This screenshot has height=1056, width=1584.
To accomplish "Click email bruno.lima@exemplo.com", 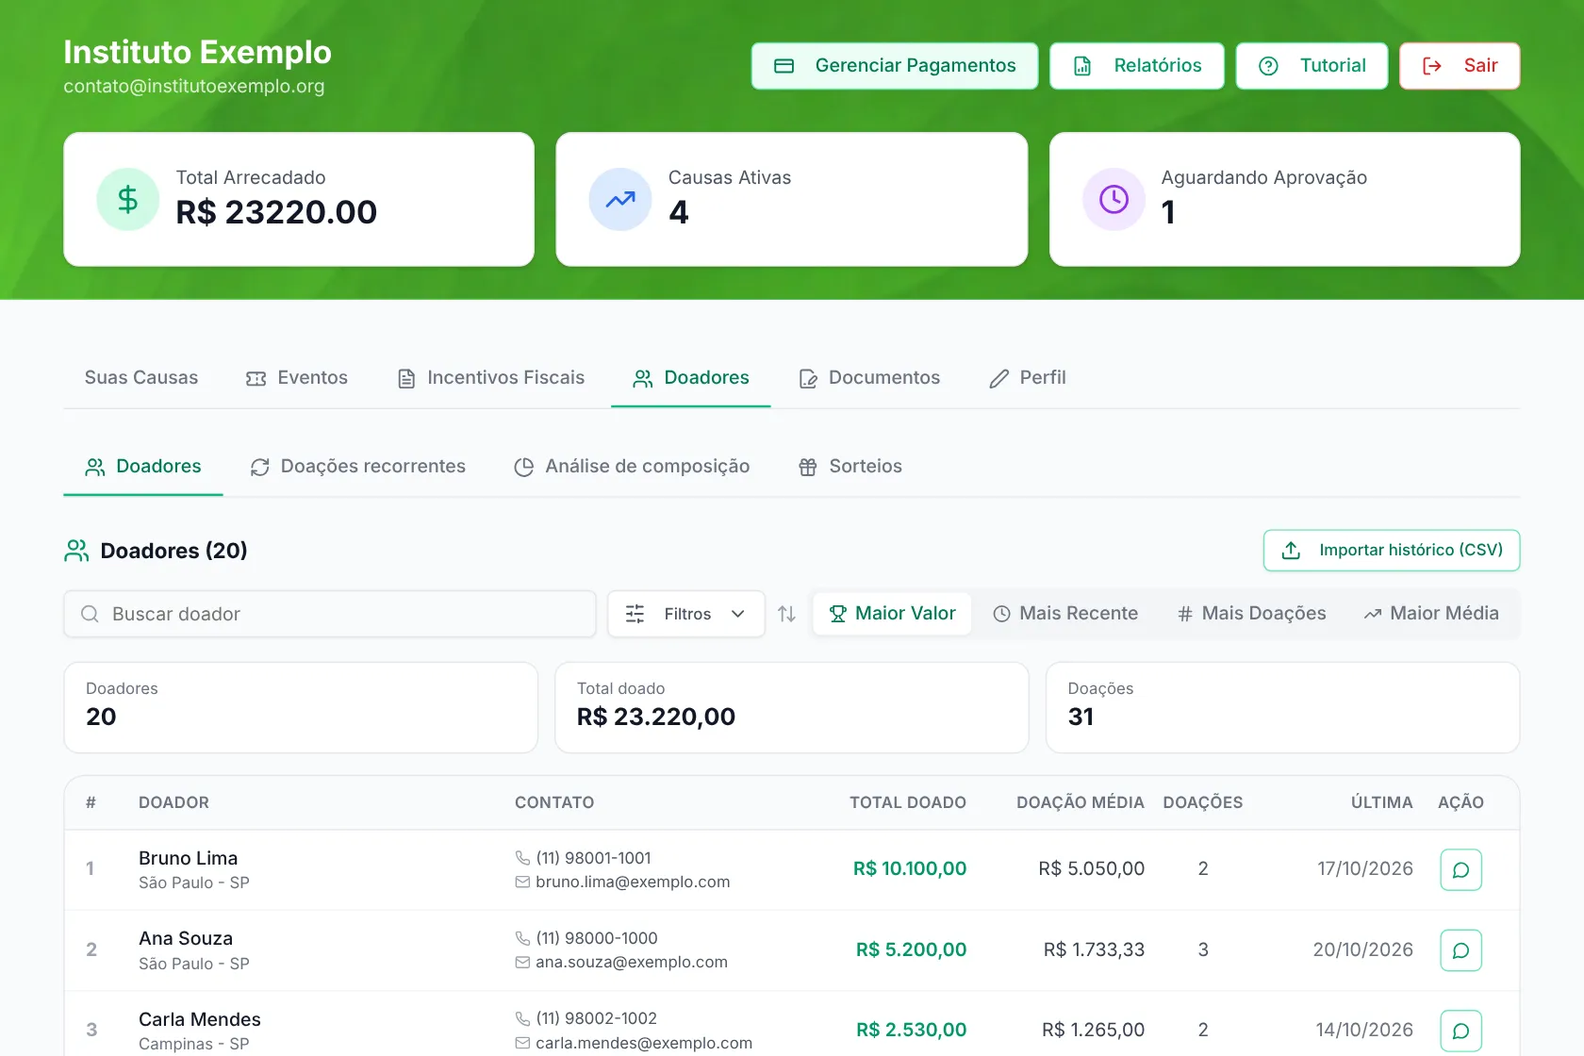I will click(633, 882).
